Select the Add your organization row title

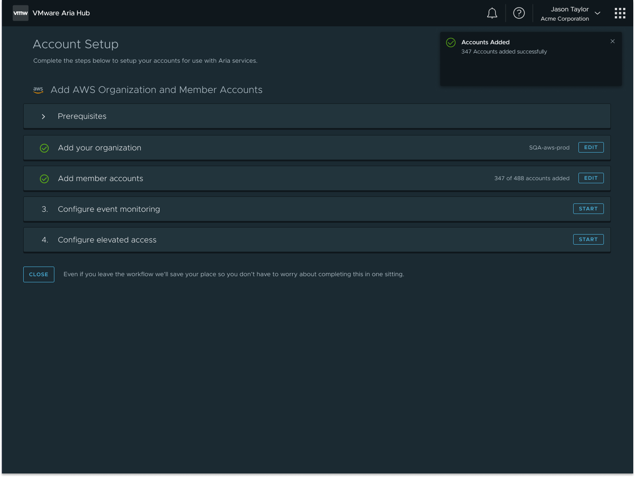coord(100,148)
